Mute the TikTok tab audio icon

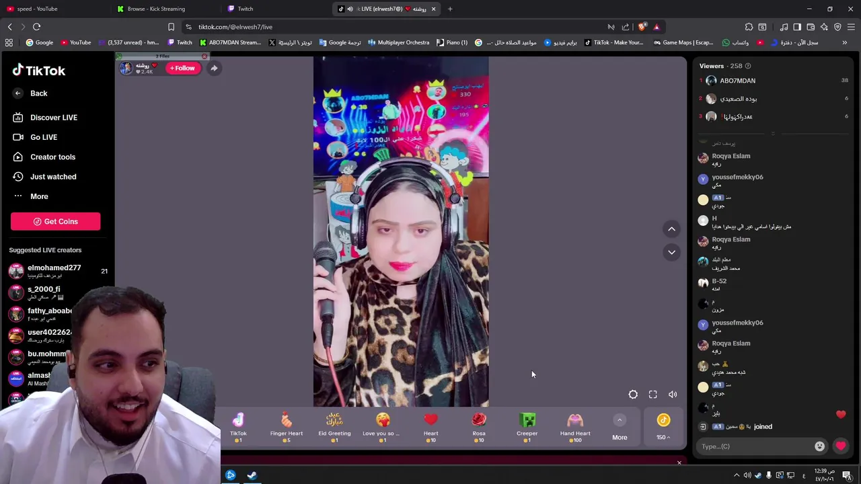350,9
